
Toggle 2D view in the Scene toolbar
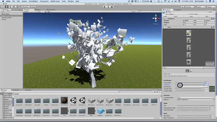[39, 12]
